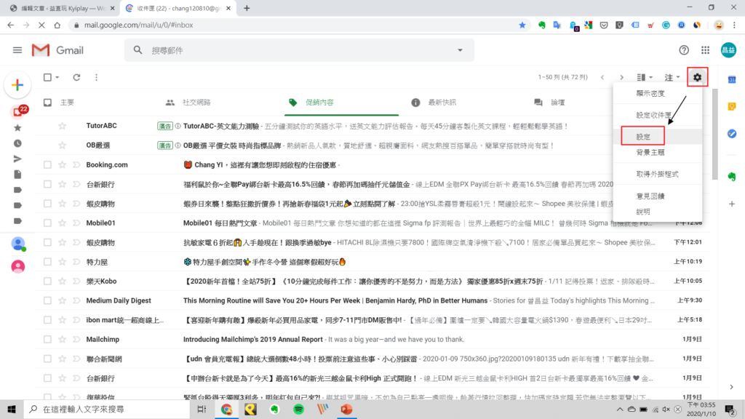The image size is (745, 419).
Task: Bookmark this page star in address bar
Action: (522, 25)
